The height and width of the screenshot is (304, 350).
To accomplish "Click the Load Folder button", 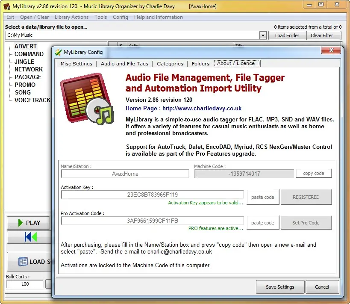I will pos(287,35).
